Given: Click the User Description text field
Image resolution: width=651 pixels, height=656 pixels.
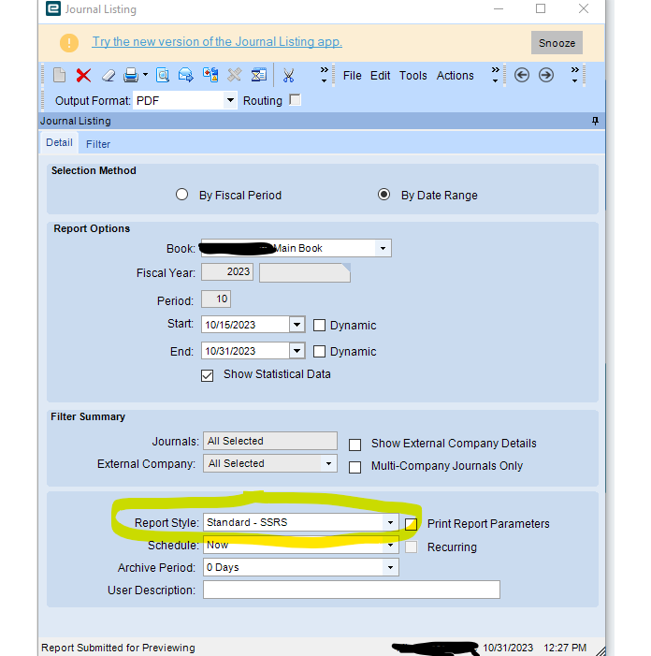Looking at the screenshot, I should click(x=352, y=590).
